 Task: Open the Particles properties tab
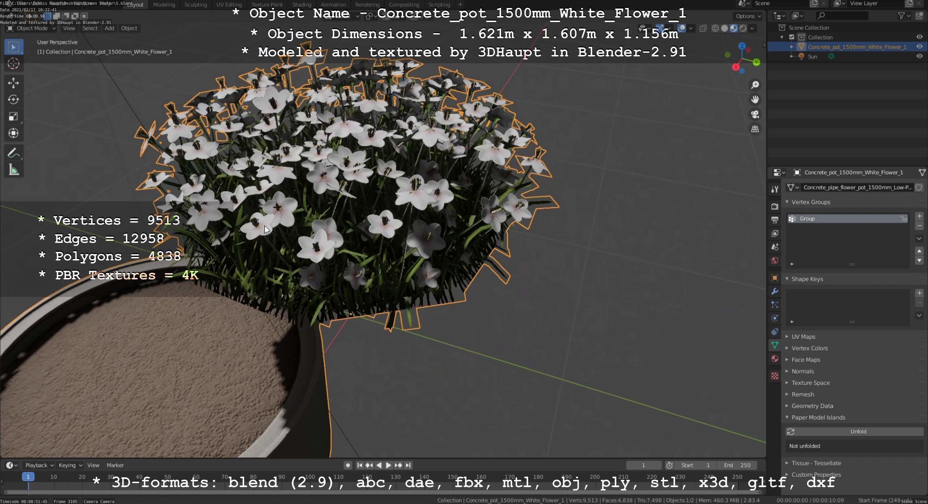(775, 305)
